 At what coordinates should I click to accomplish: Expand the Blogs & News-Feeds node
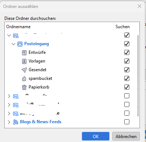pos(9,122)
